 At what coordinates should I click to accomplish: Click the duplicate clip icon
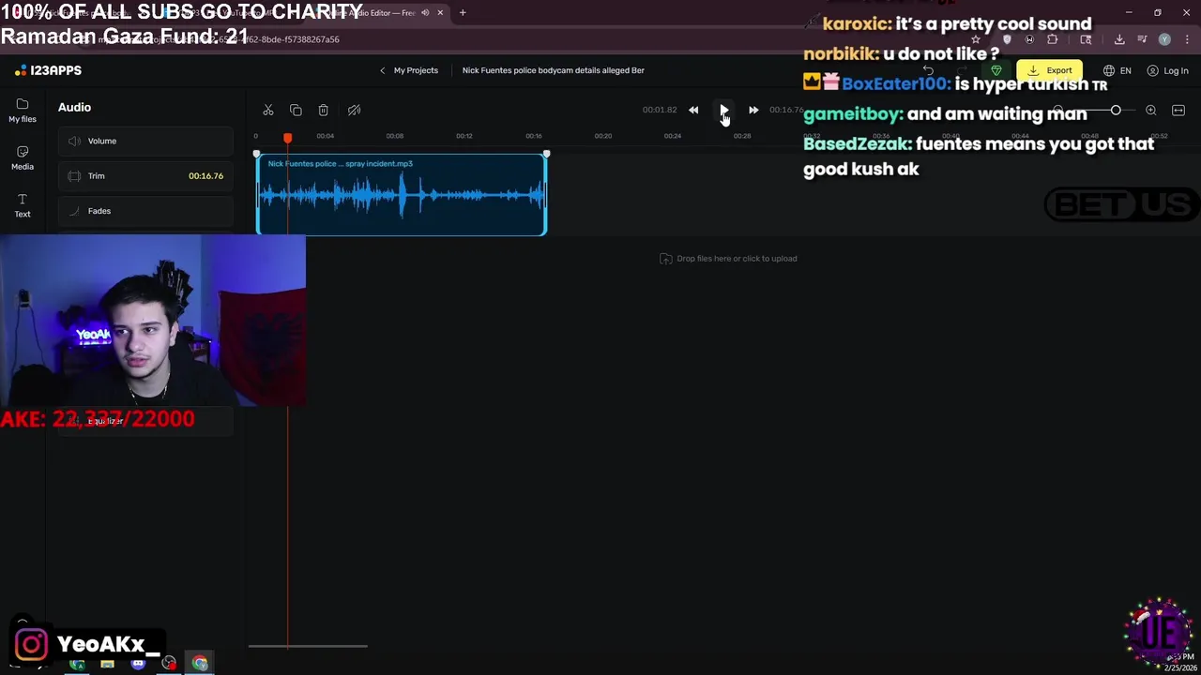[x=296, y=111]
